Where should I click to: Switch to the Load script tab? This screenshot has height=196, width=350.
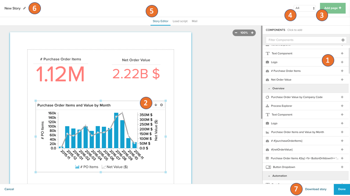click(x=180, y=21)
